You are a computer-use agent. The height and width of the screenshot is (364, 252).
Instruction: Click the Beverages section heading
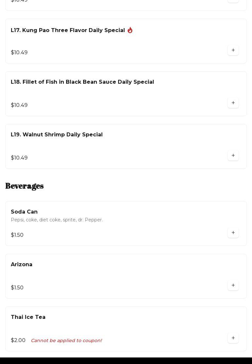25,186
